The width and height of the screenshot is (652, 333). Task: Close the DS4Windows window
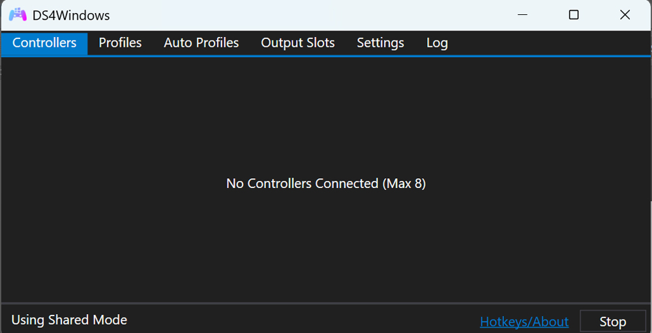(x=625, y=15)
